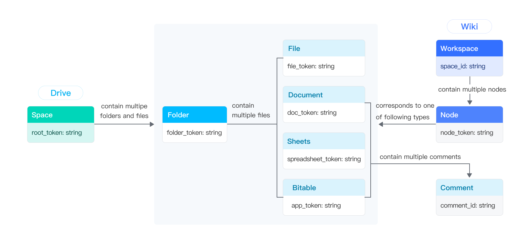Select the Comment box header
Viewport: 530px width, 244px height.
(x=469, y=188)
